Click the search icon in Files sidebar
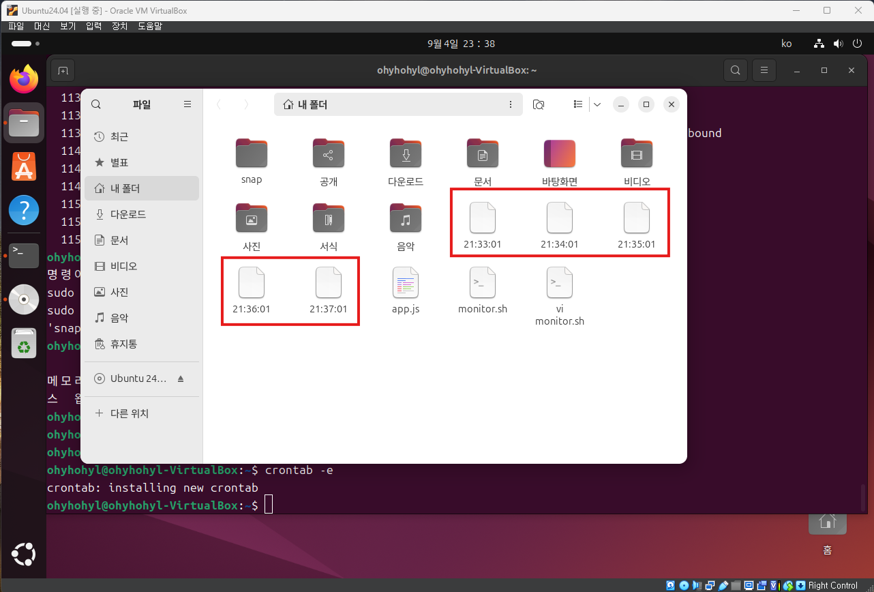The image size is (874, 592). click(x=96, y=104)
